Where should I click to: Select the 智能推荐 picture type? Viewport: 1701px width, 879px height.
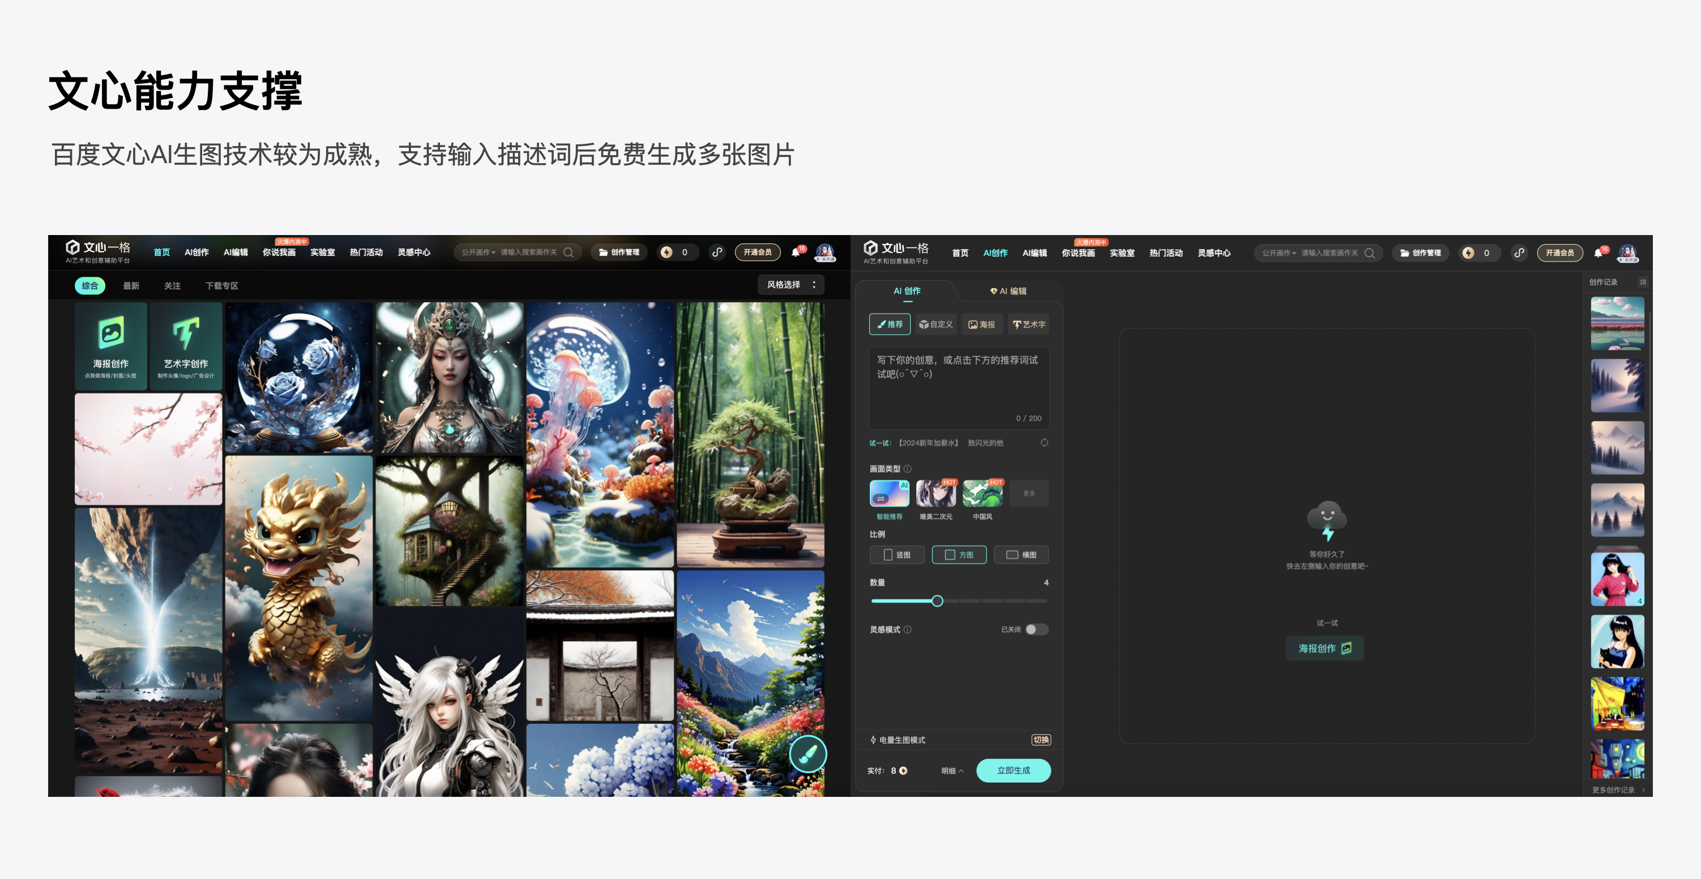click(x=889, y=500)
